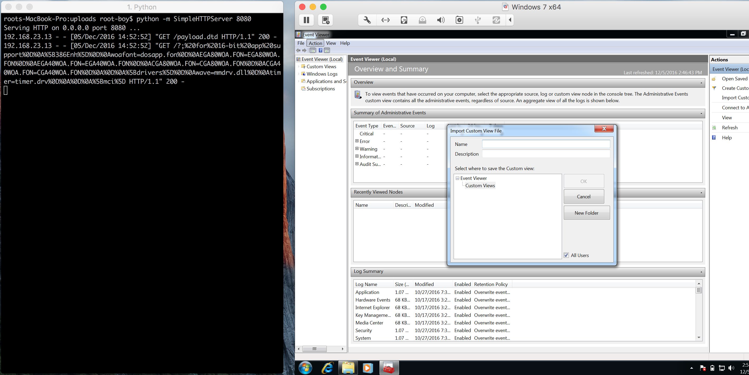Toggle show/hide action pane icon

click(x=327, y=51)
